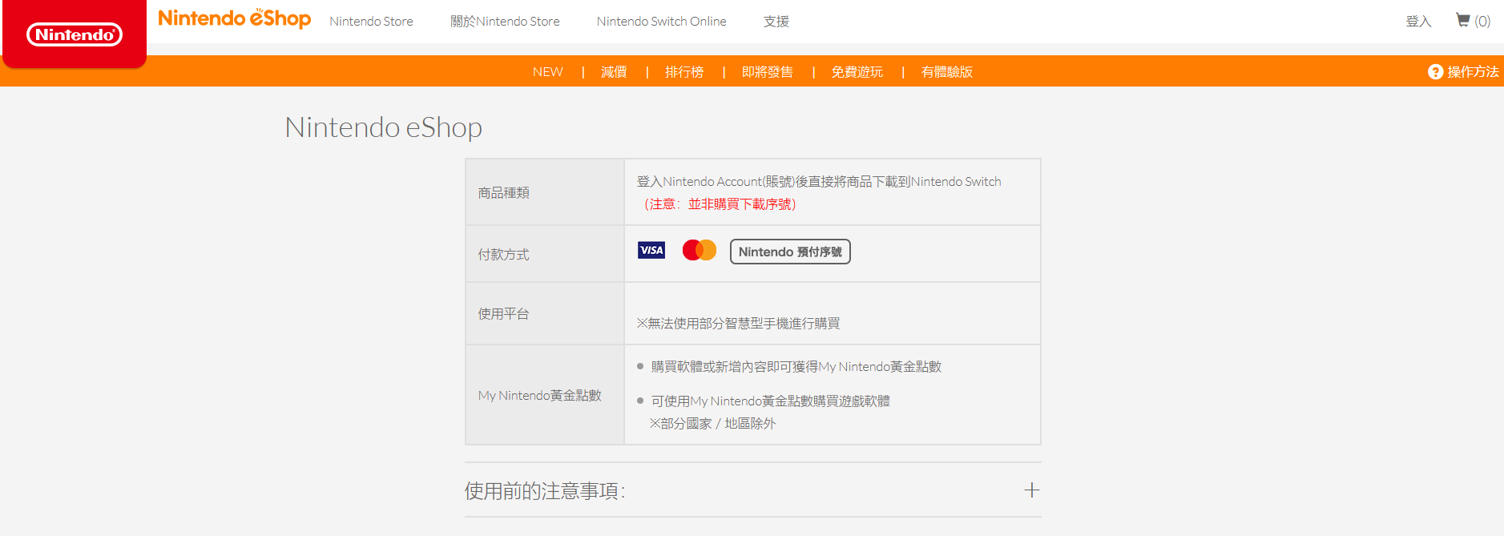This screenshot has height=536, width=1504.
Task: Click the 部分國家／地區除外 note
Action: 712,424
